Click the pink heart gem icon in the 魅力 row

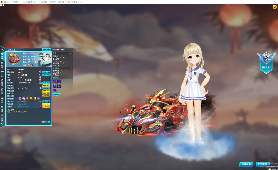pyautogui.click(x=40, y=77)
